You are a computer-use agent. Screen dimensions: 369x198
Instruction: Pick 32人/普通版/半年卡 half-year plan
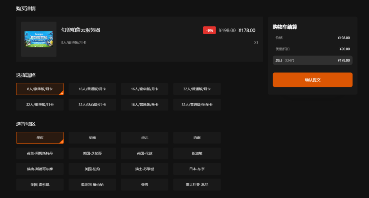coord(197,105)
